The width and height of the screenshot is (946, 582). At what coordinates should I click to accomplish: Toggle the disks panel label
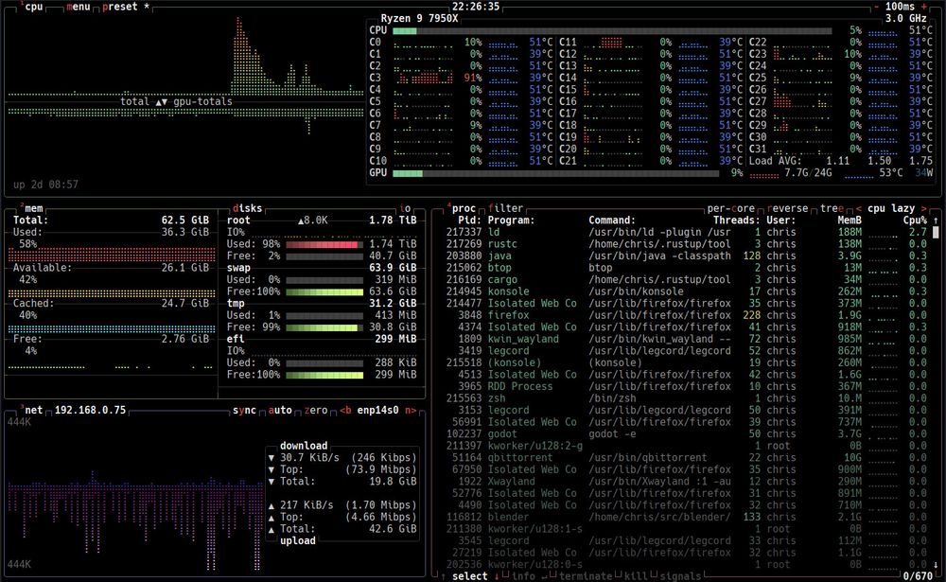pyautogui.click(x=247, y=208)
